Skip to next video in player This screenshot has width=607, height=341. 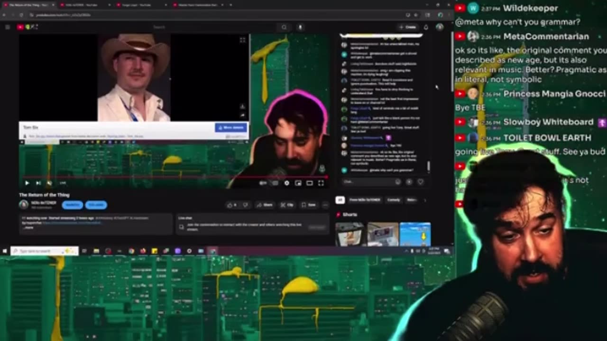tap(38, 183)
